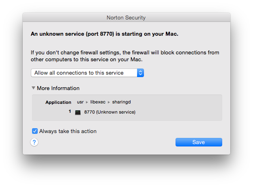Screen dimensions: 253x187
Task: Click the 'More Information' label
Action: pyautogui.click(x=58, y=88)
